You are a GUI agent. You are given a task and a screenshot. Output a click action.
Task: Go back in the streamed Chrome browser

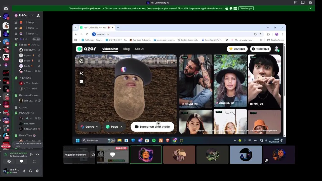[76, 34]
